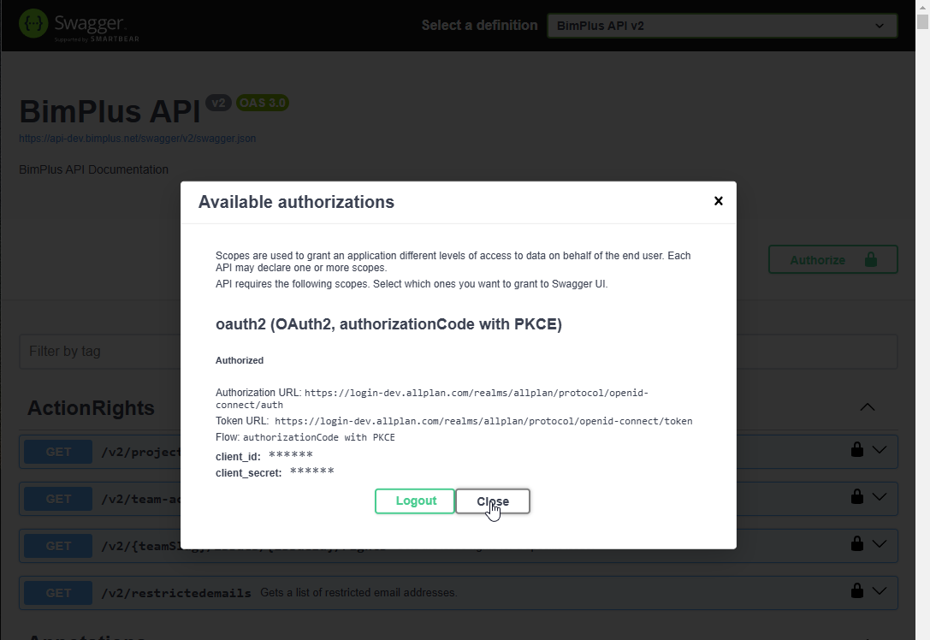Click the Swagger logo icon
The image size is (930, 640).
tap(33, 23)
